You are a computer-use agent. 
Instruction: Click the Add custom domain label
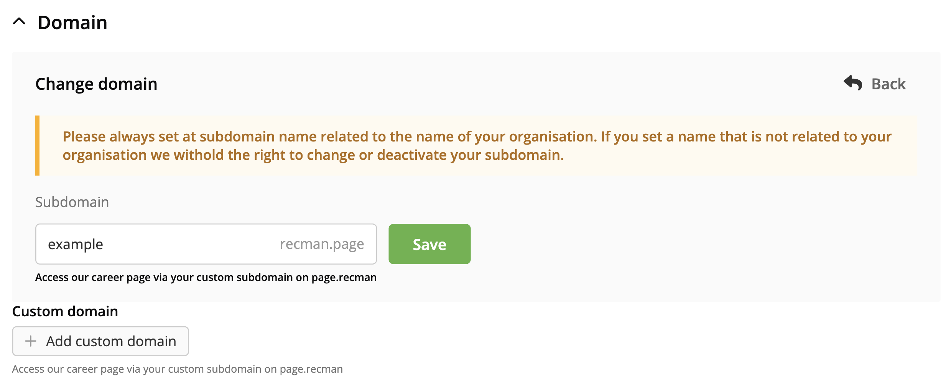[x=111, y=341]
